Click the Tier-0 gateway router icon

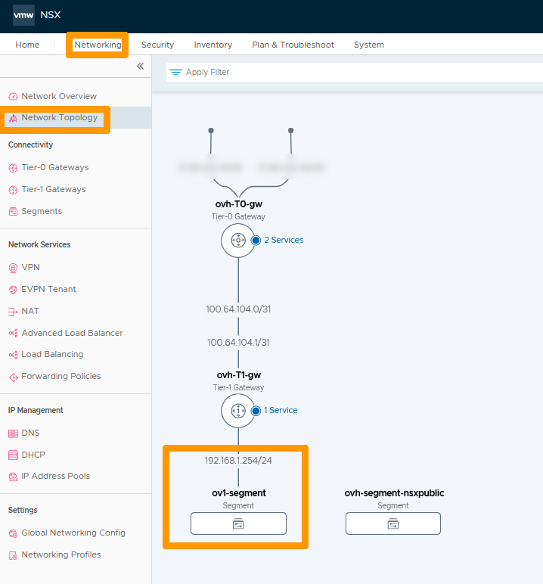[x=238, y=241]
